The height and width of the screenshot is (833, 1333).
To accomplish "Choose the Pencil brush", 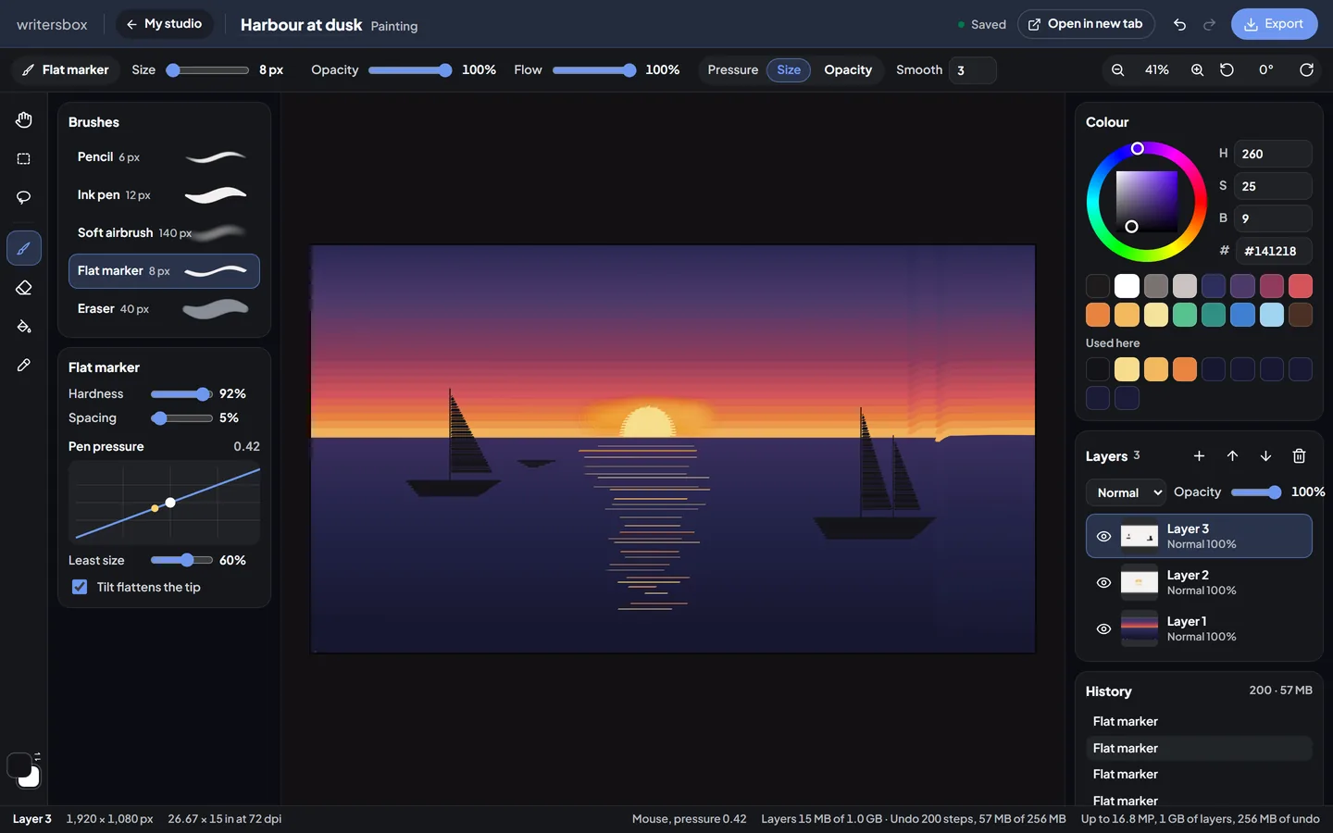I will [164, 157].
